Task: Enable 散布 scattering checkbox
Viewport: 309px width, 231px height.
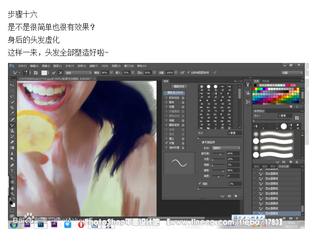Action: (166, 102)
